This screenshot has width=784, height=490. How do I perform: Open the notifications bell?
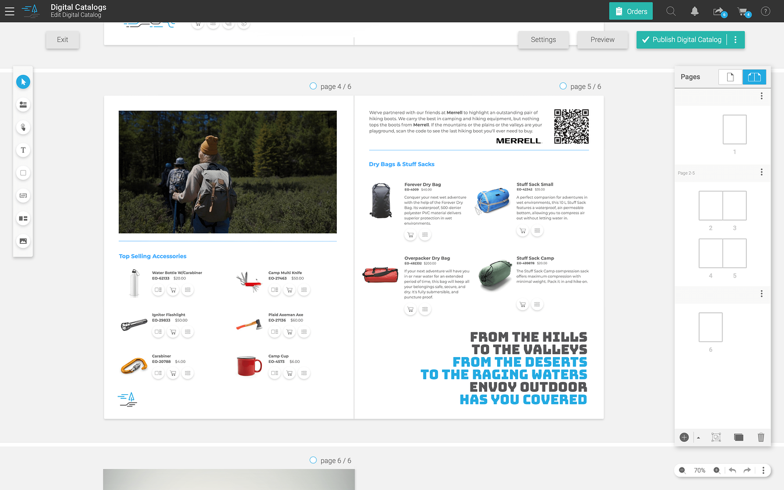pyautogui.click(x=695, y=10)
